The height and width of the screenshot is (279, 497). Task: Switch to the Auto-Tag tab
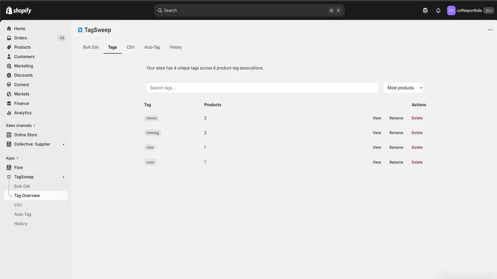click(x=152, y=47)
